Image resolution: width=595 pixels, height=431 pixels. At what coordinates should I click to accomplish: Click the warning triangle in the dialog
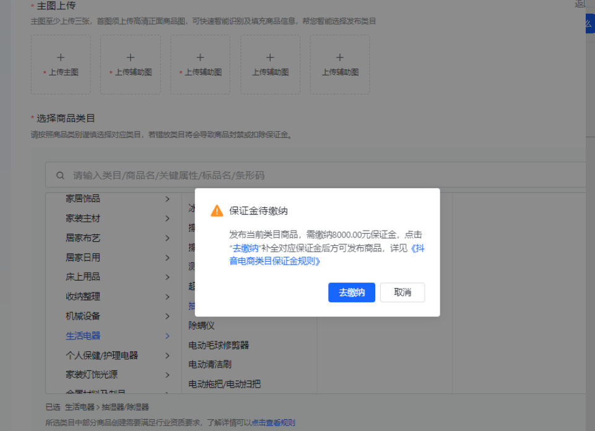pyautogui.click(x=215, y=211)
